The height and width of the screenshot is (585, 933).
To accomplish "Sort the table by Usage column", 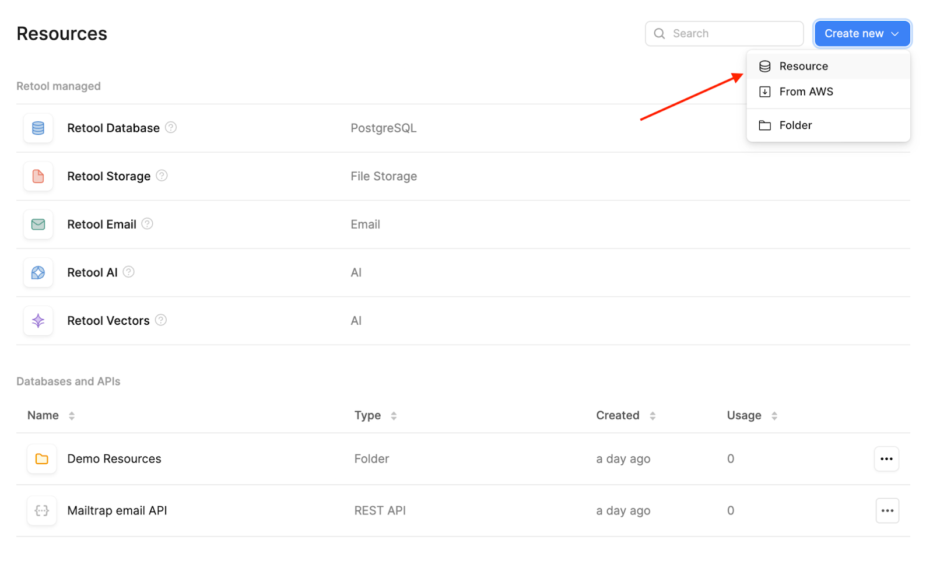I will point(773,415).
